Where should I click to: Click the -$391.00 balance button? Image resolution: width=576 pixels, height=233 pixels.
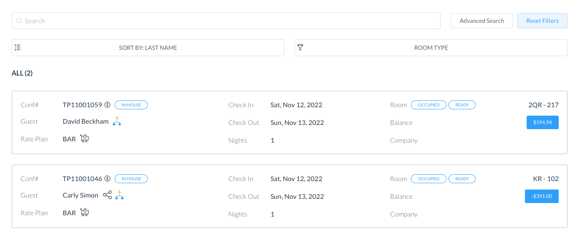pos(541,196)
